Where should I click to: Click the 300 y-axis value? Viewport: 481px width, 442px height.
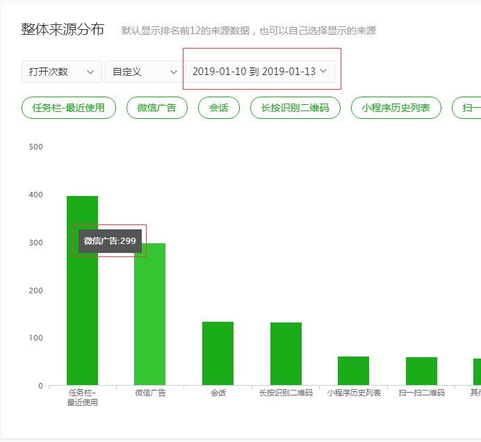[36, 243]
